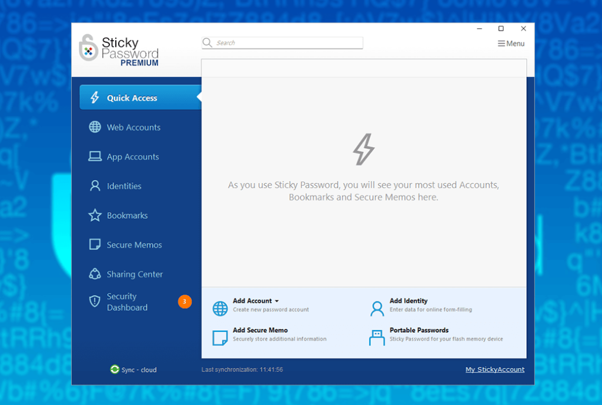
Task: Click the Sticky Password padlock logo
Action: tap(88, 48)
